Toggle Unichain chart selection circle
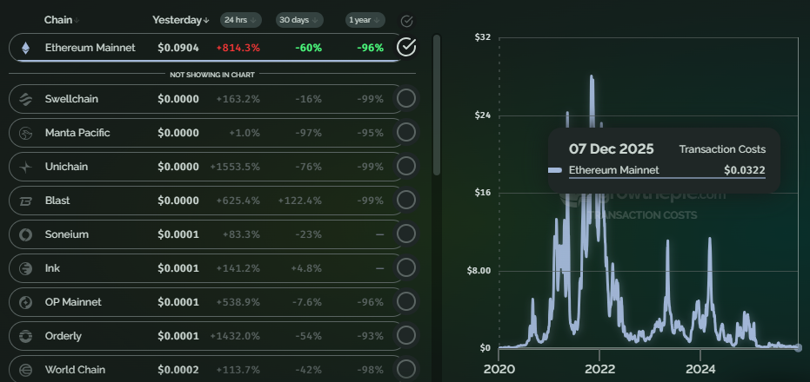Image resolution: width=810 pixels, height=382 pixels. 406,167
